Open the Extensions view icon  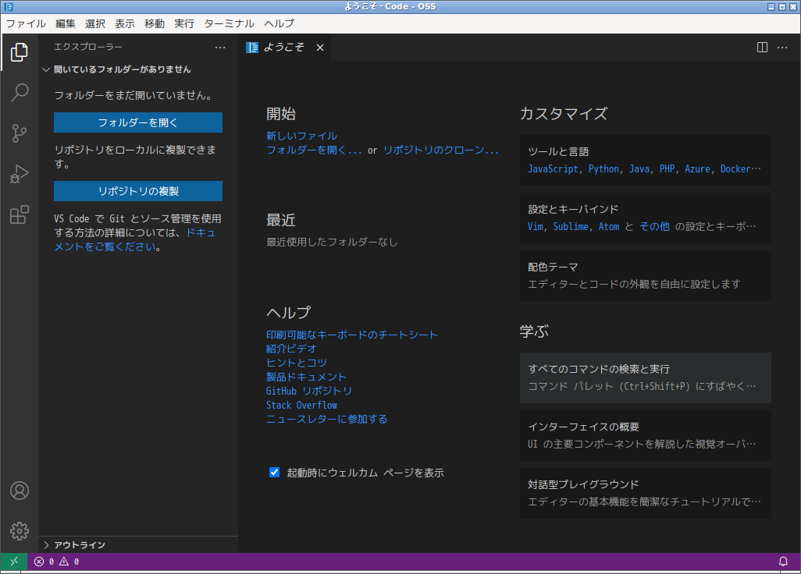point(20,214)
